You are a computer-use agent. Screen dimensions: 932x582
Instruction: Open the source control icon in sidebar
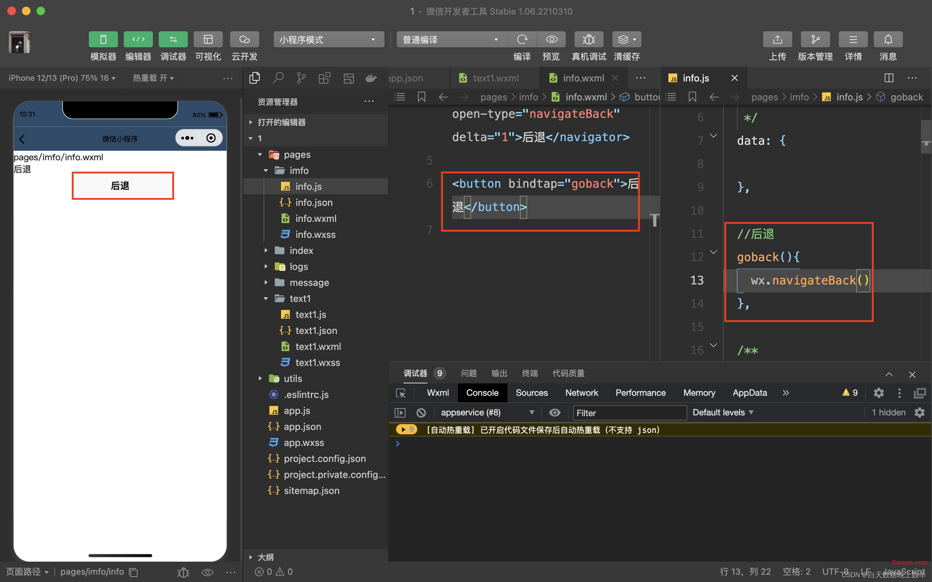[x=301, y=78]
